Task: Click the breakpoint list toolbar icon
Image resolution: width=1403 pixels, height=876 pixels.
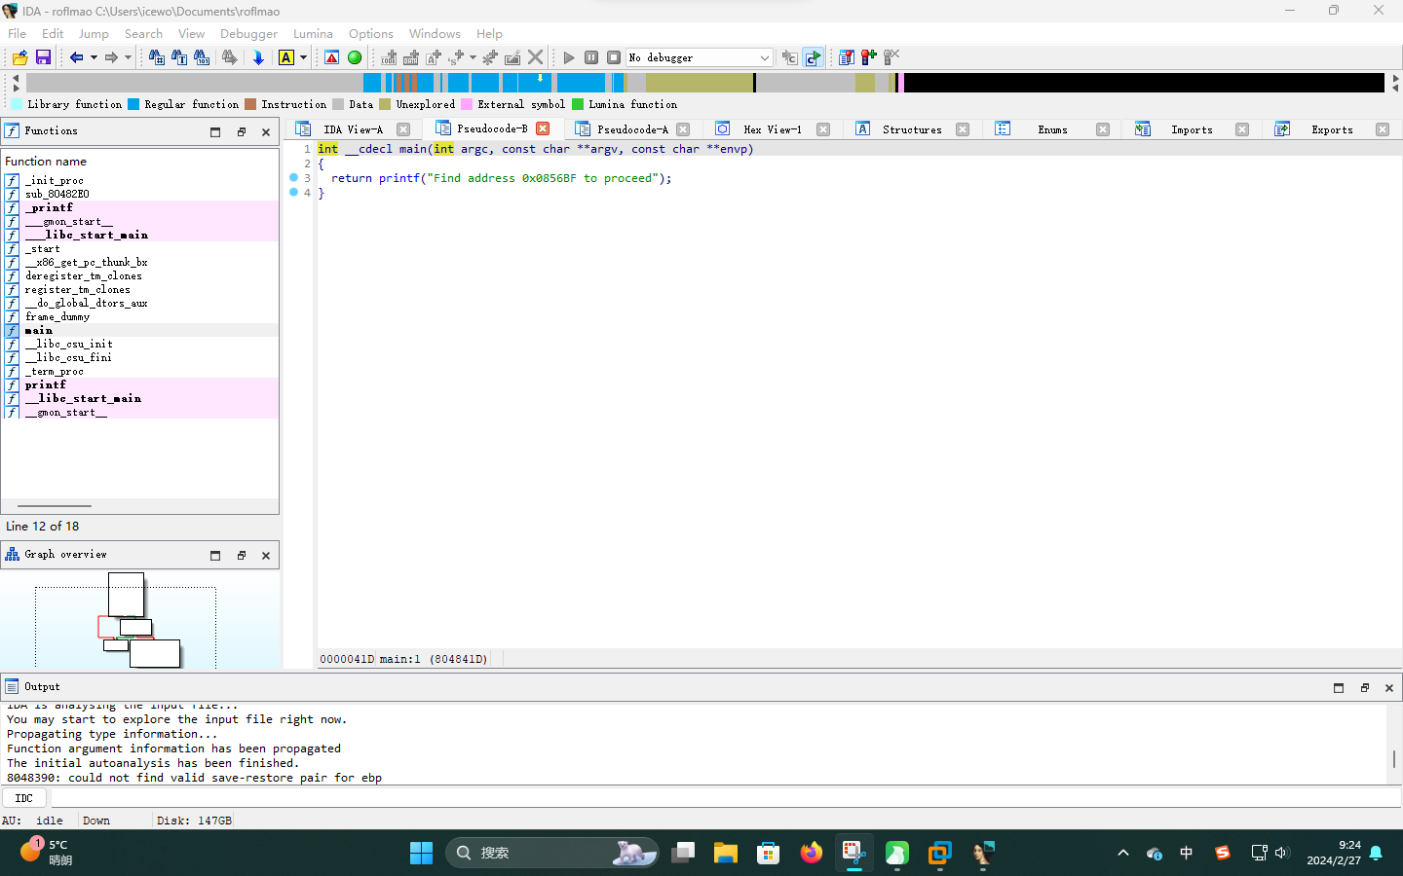Action: point(846,57)
